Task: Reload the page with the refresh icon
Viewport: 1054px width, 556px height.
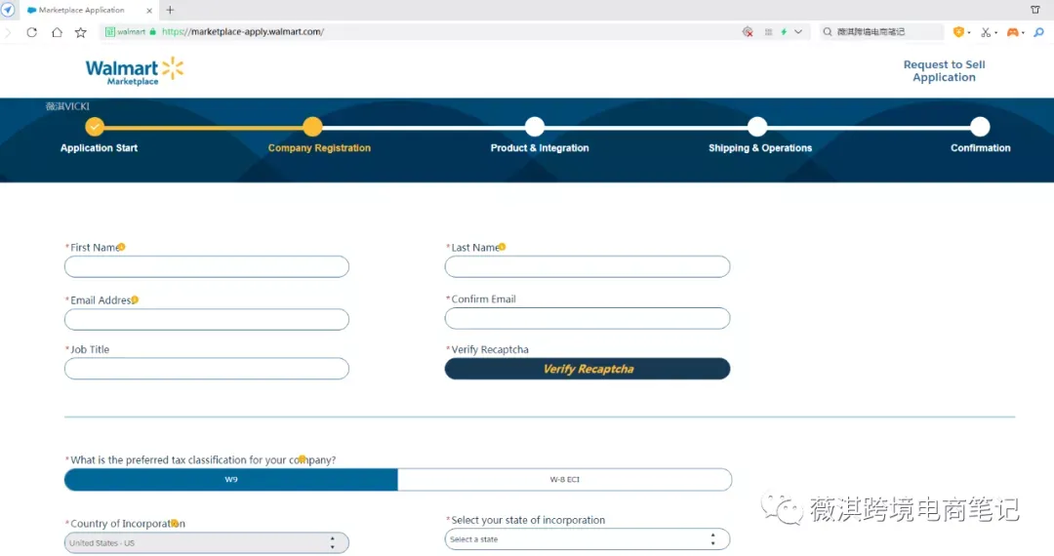Action: tap(31, 32)
